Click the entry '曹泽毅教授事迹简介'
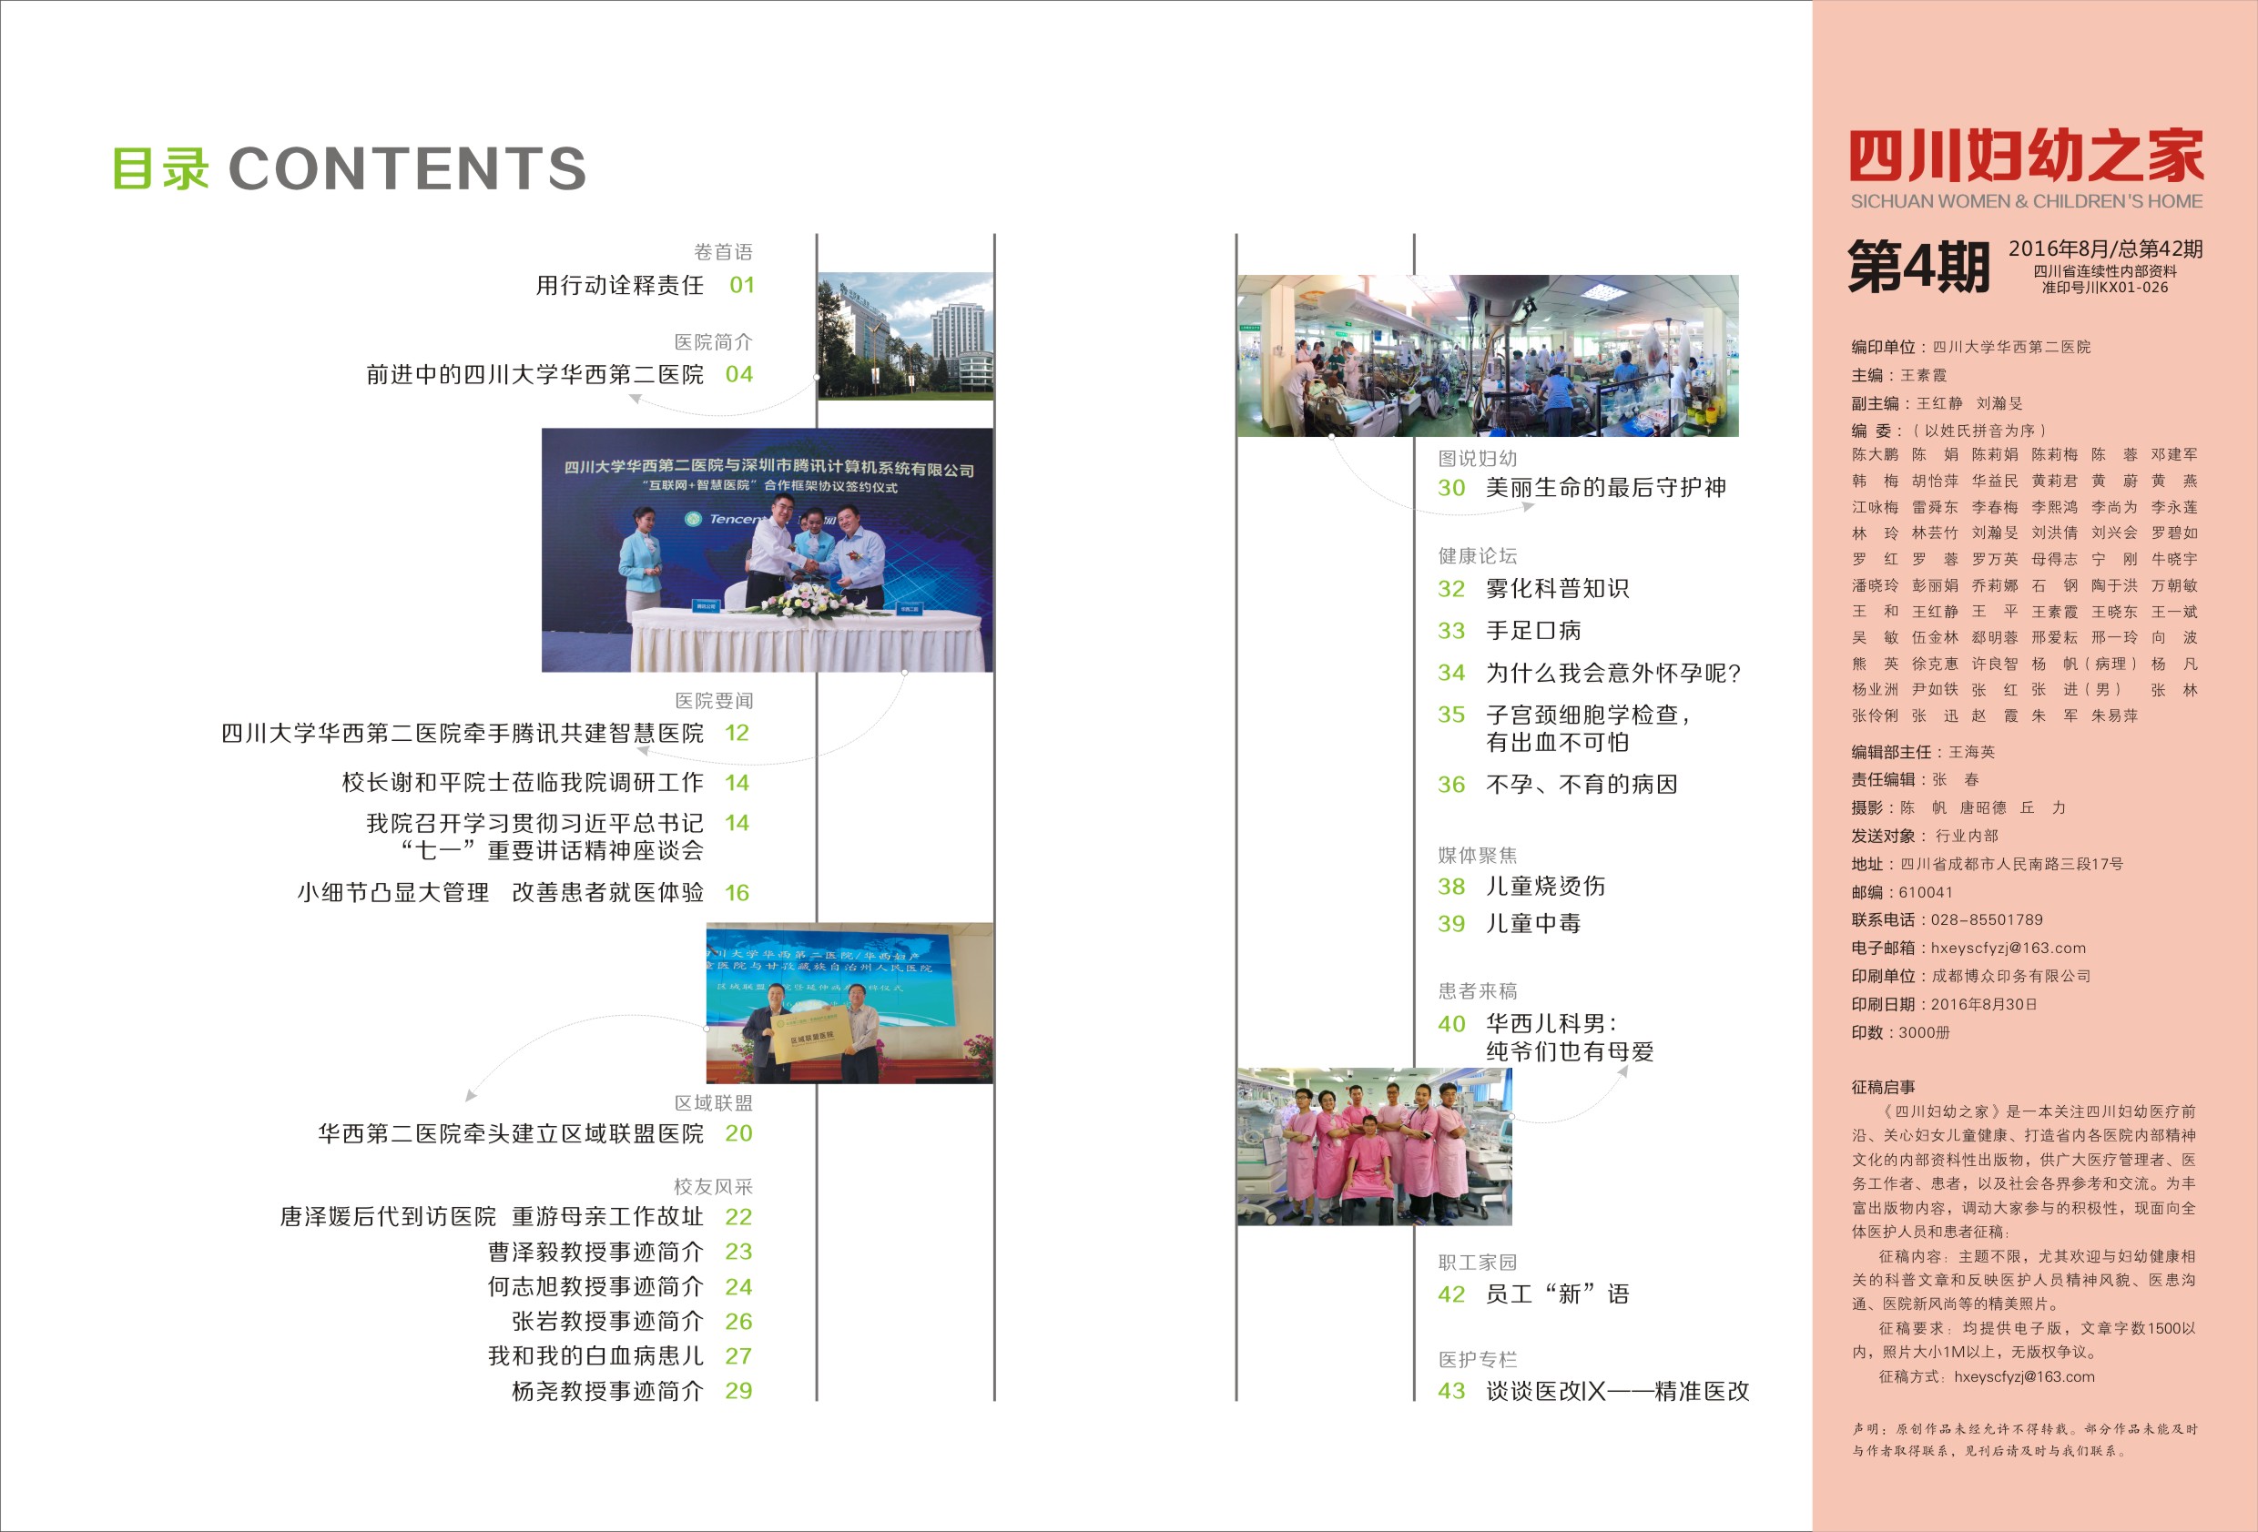Viewport: 2258px width, 1532px height. click(595, 1253)
